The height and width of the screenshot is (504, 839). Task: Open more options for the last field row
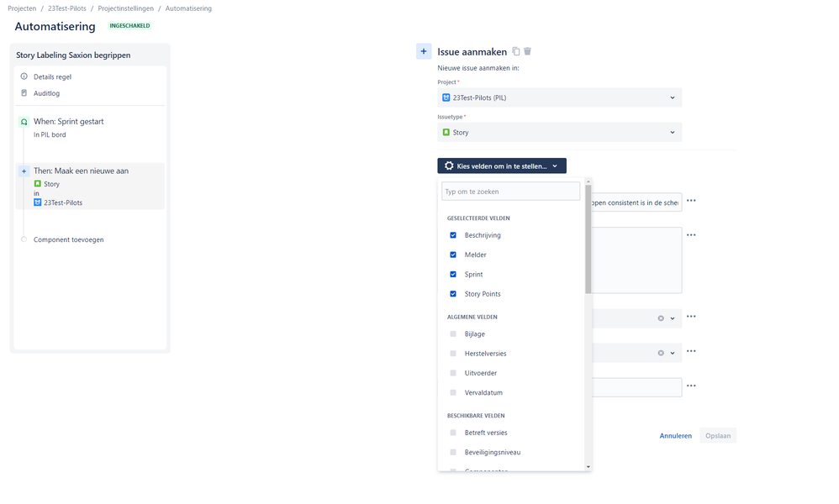pyautogui.click(x=691, y=386)
